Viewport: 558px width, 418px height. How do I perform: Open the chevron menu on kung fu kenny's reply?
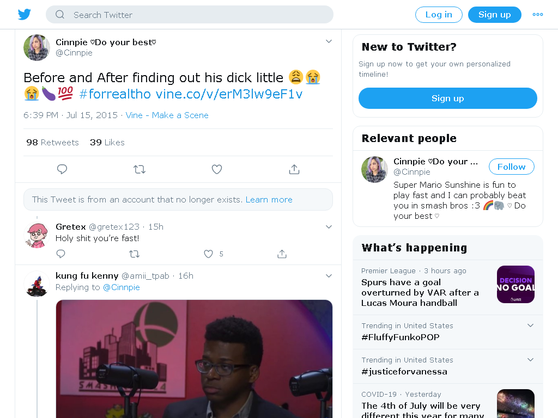(x=329, y=276)
